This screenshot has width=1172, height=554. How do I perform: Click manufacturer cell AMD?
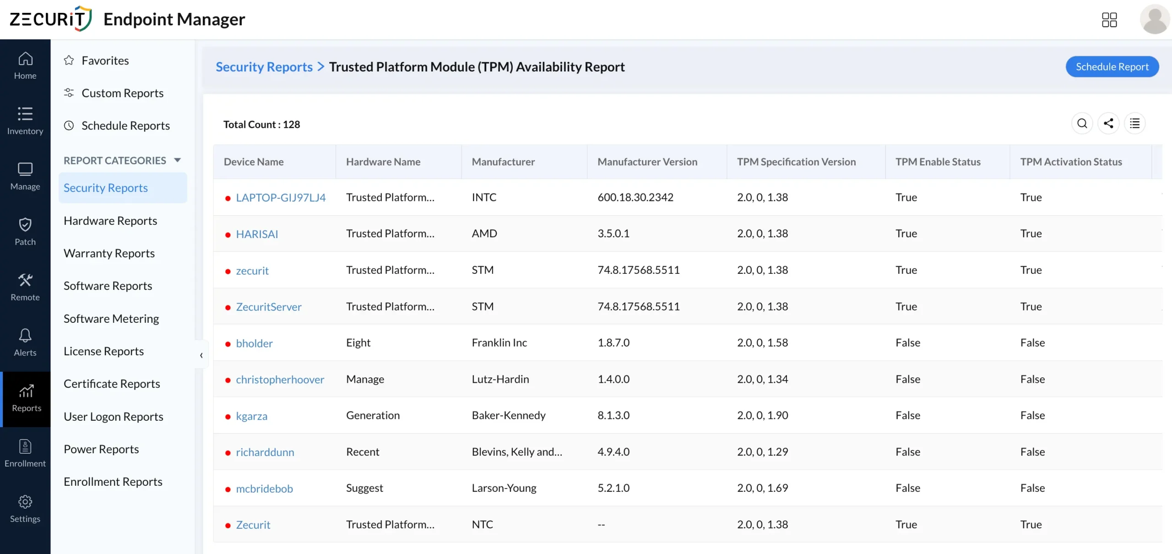pos(484,234)
